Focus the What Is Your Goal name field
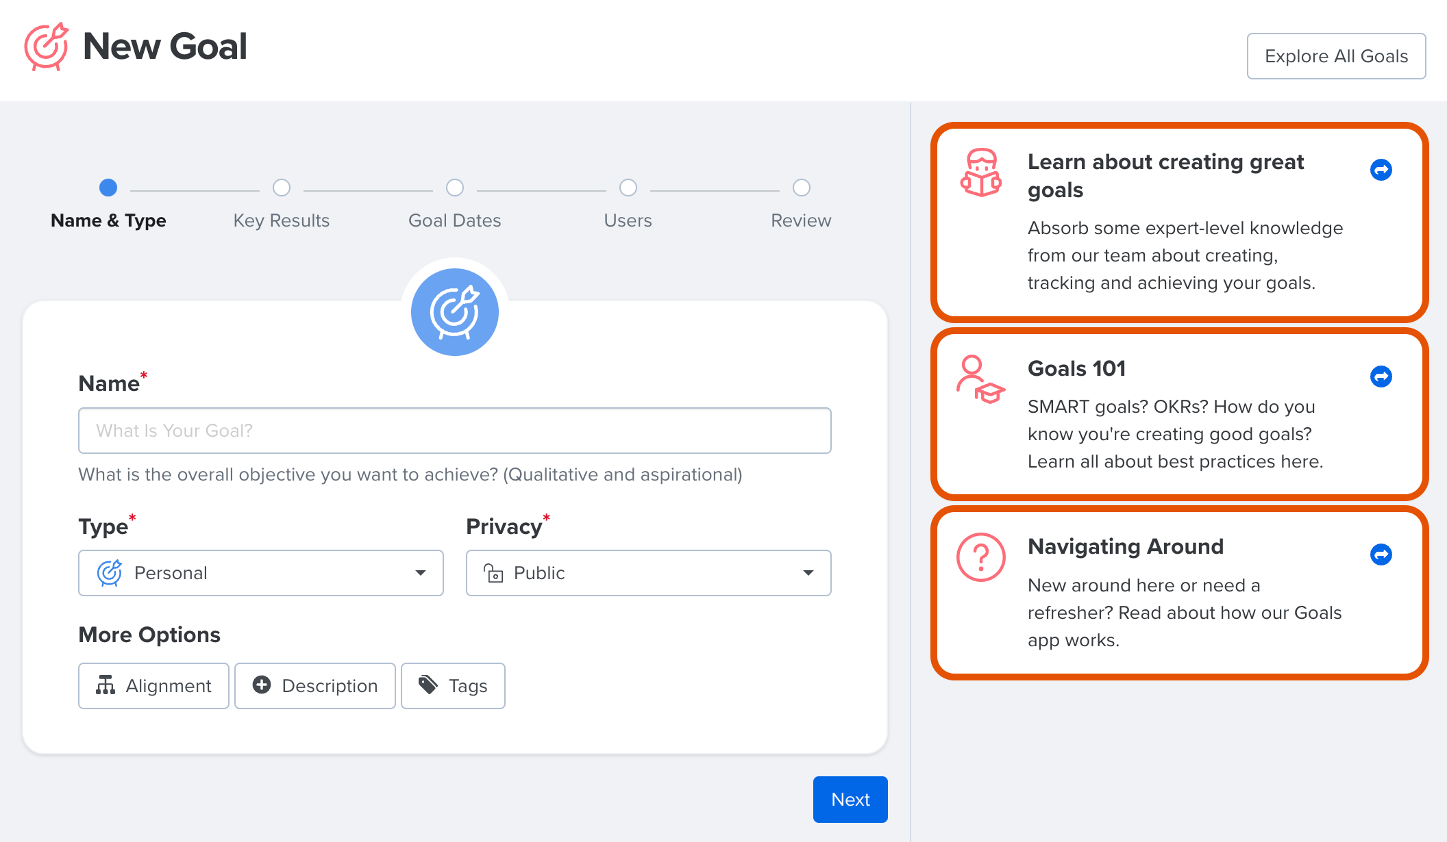Viewport: 1447px width, 842px height. click(455, 431)
